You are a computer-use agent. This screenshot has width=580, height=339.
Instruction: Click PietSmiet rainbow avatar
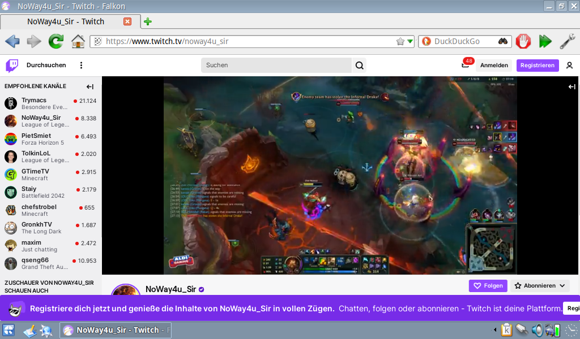(x=11, y=139)
